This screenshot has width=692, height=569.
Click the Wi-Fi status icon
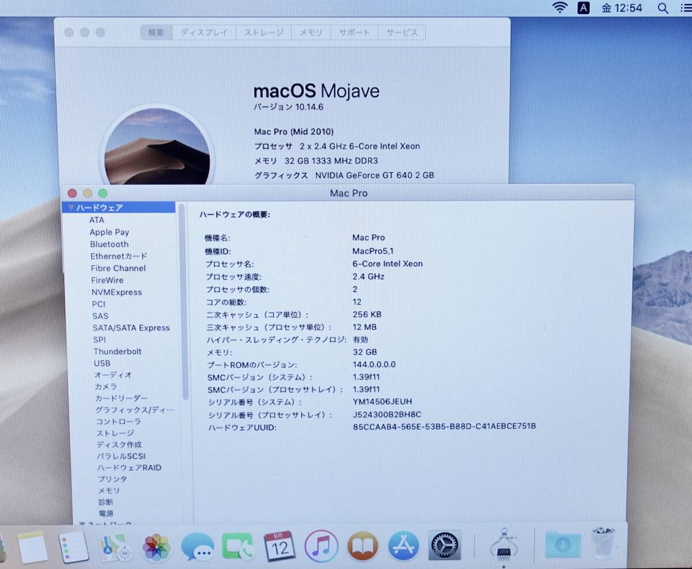(558, 7)
